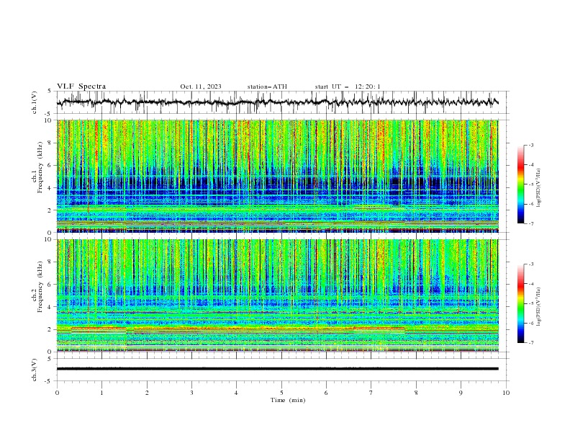Click the '-3' tick on ch.1 colorbar

(530, 145)
